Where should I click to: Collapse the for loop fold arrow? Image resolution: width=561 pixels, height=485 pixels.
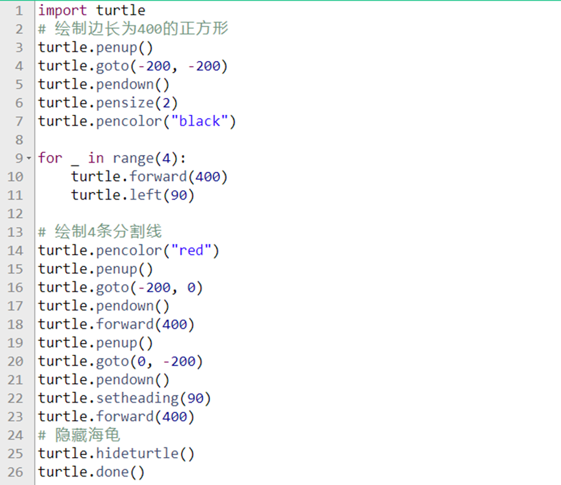(29, 158)
